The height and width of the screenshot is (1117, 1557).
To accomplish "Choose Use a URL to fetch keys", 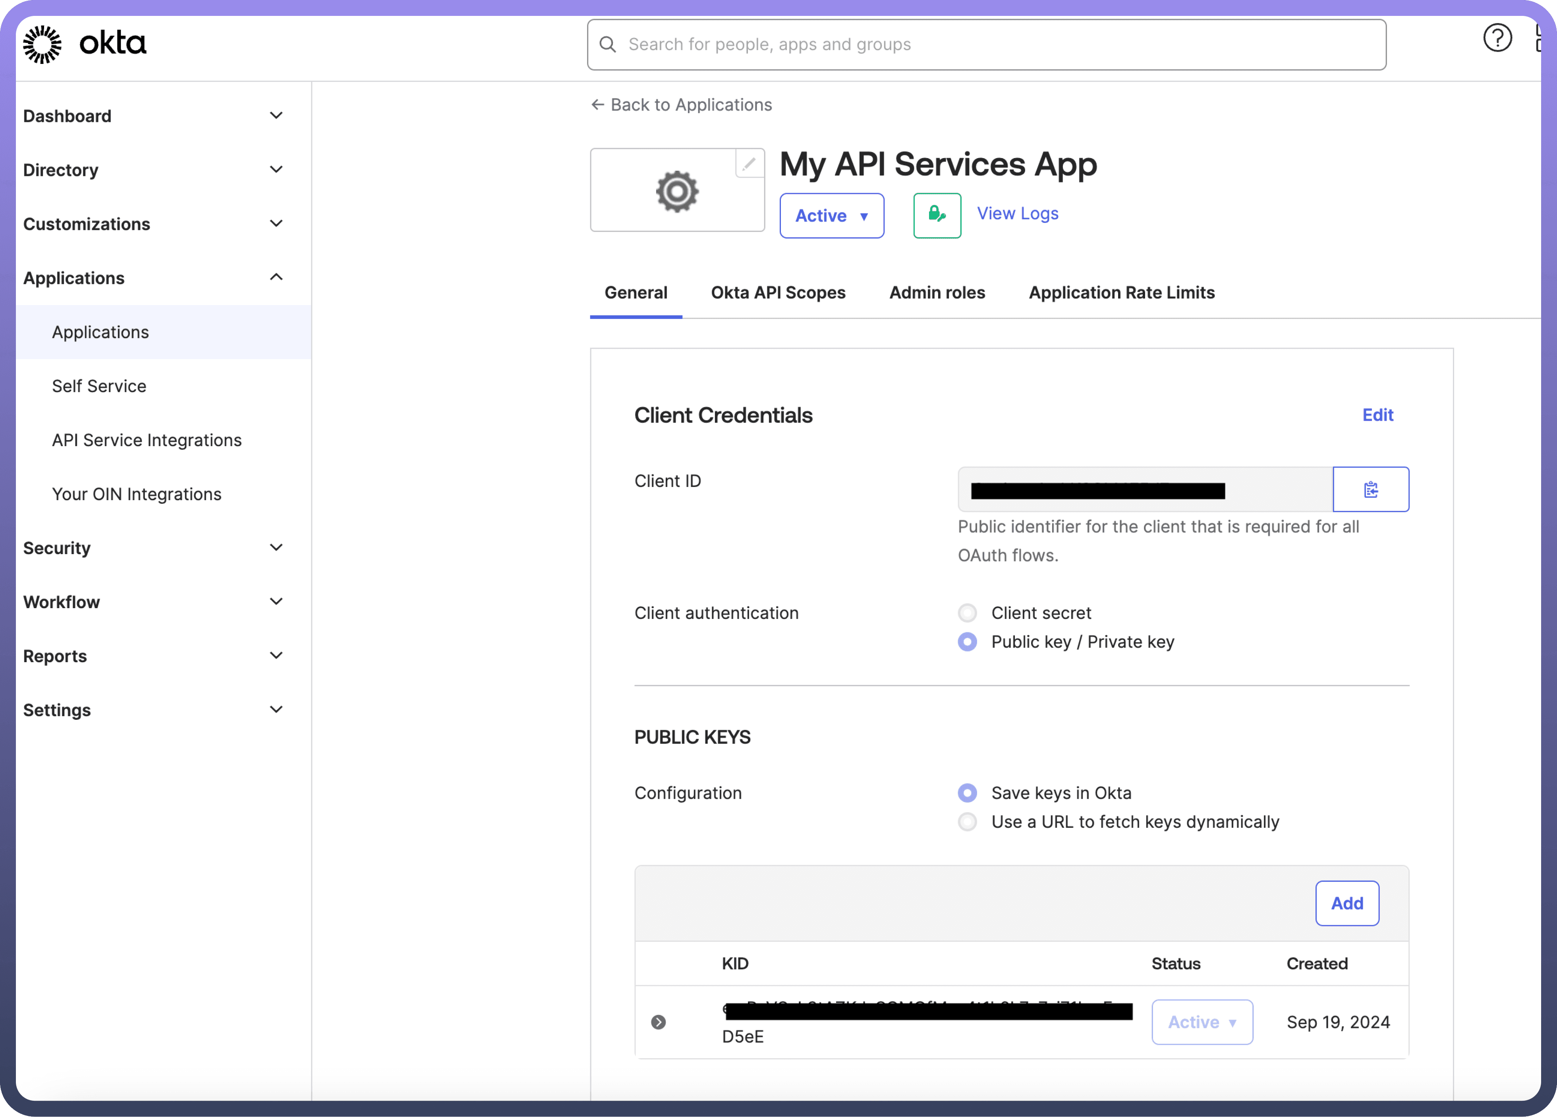I will tap(967, 822).
